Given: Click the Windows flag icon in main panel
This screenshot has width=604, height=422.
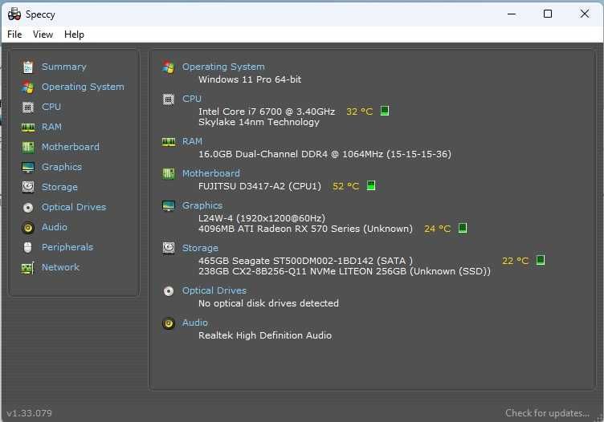Looking at the screenshot, I should click(x=169, y=67).
